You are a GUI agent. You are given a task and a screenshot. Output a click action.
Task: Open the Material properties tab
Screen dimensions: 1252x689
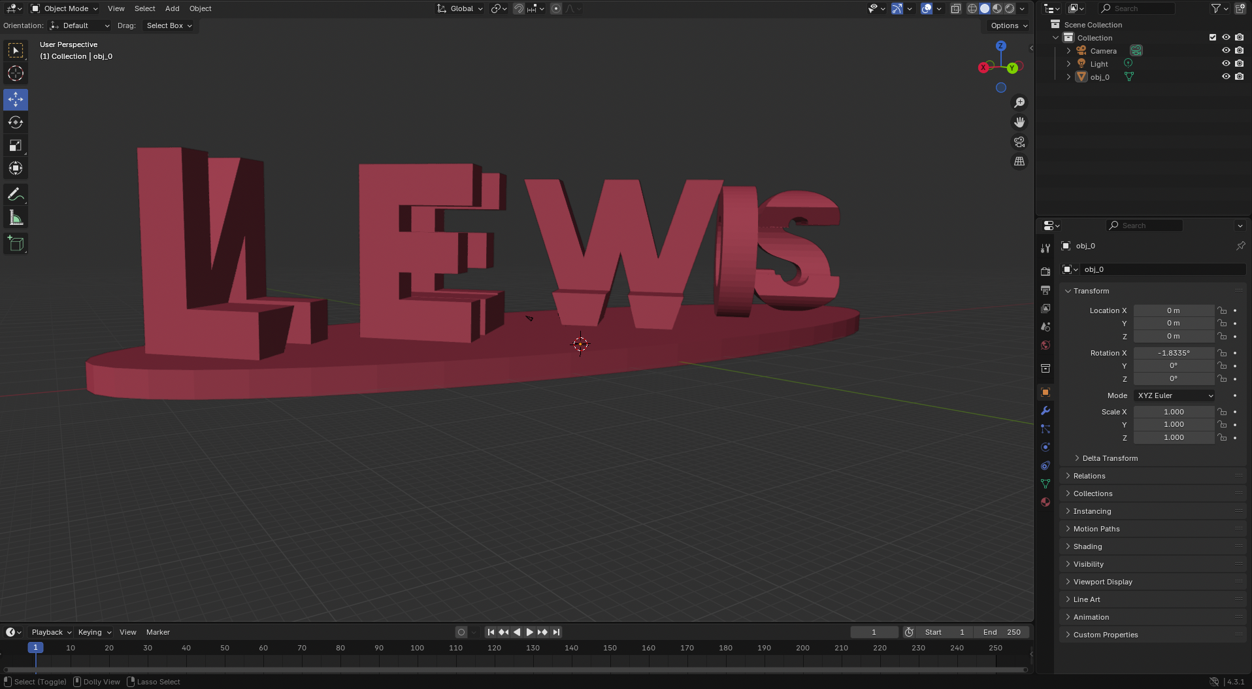1046,502
